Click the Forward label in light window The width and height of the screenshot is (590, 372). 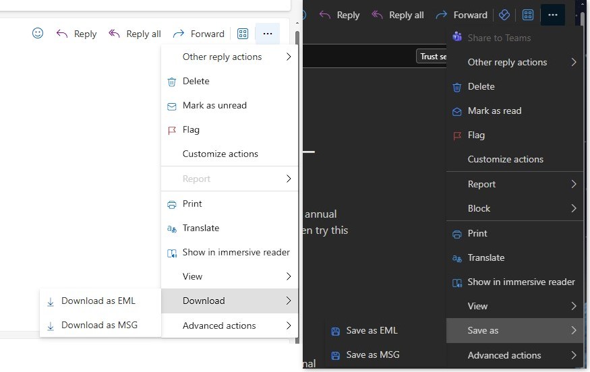coord(207,34)
